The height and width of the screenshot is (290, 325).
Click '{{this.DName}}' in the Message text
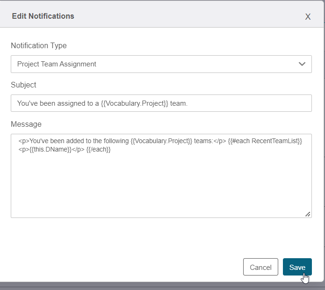(51, 150)
